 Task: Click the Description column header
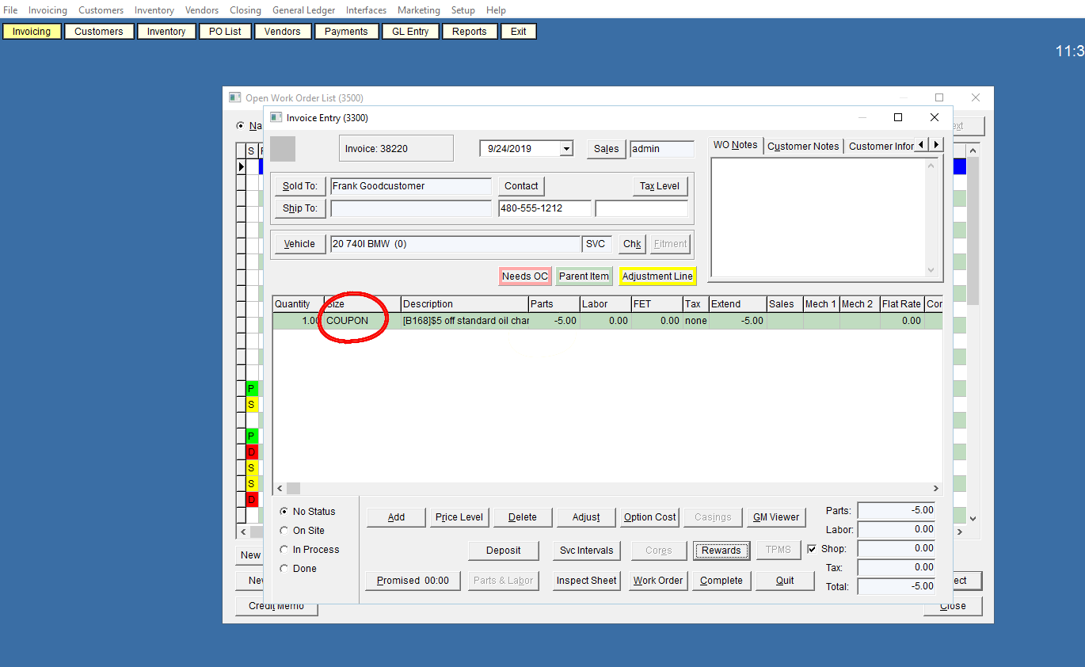point(465,304)
